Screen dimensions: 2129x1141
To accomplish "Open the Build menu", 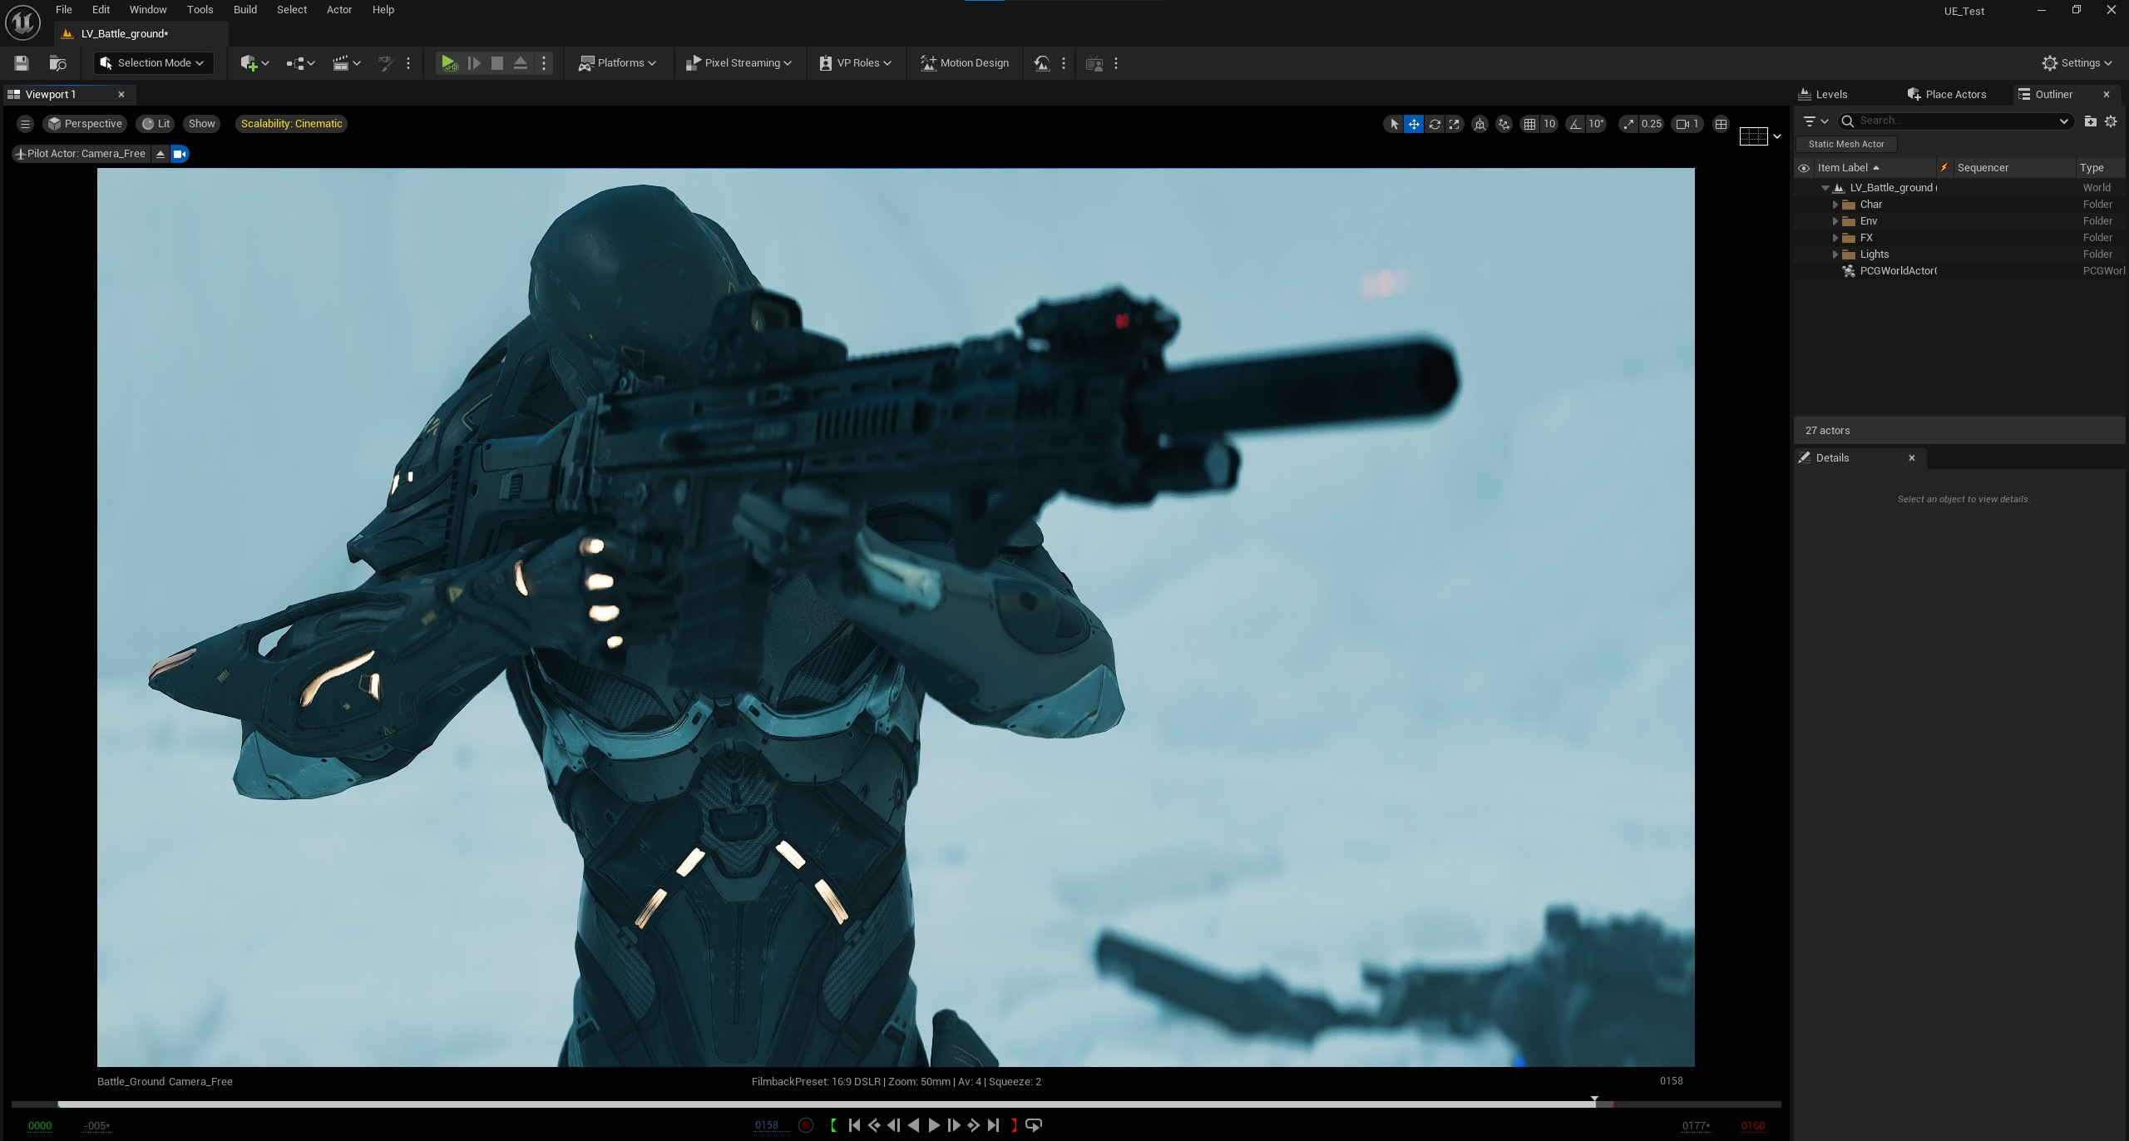I will click(245, 10).
